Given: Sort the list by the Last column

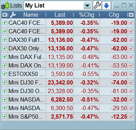Looking at the screenshot, I should 60,15.
